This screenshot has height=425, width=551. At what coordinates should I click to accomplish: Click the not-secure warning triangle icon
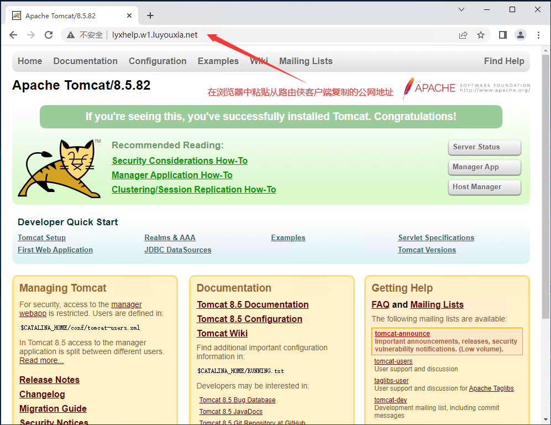pos(71,35)
